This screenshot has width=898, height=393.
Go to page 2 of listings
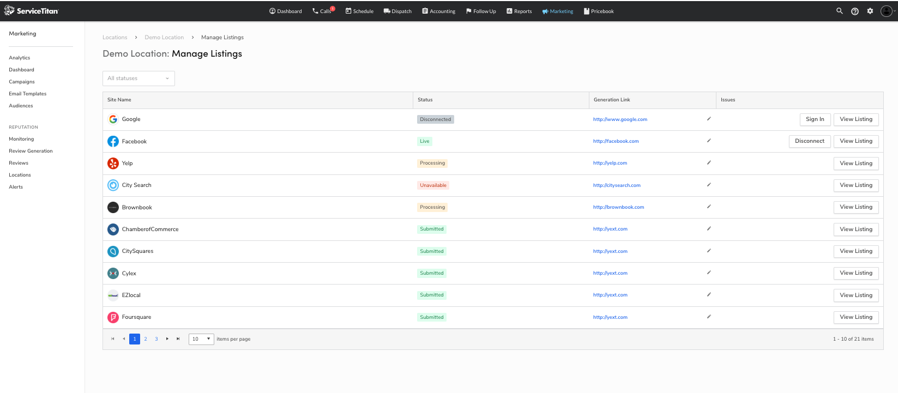click(x=146, y=339)
